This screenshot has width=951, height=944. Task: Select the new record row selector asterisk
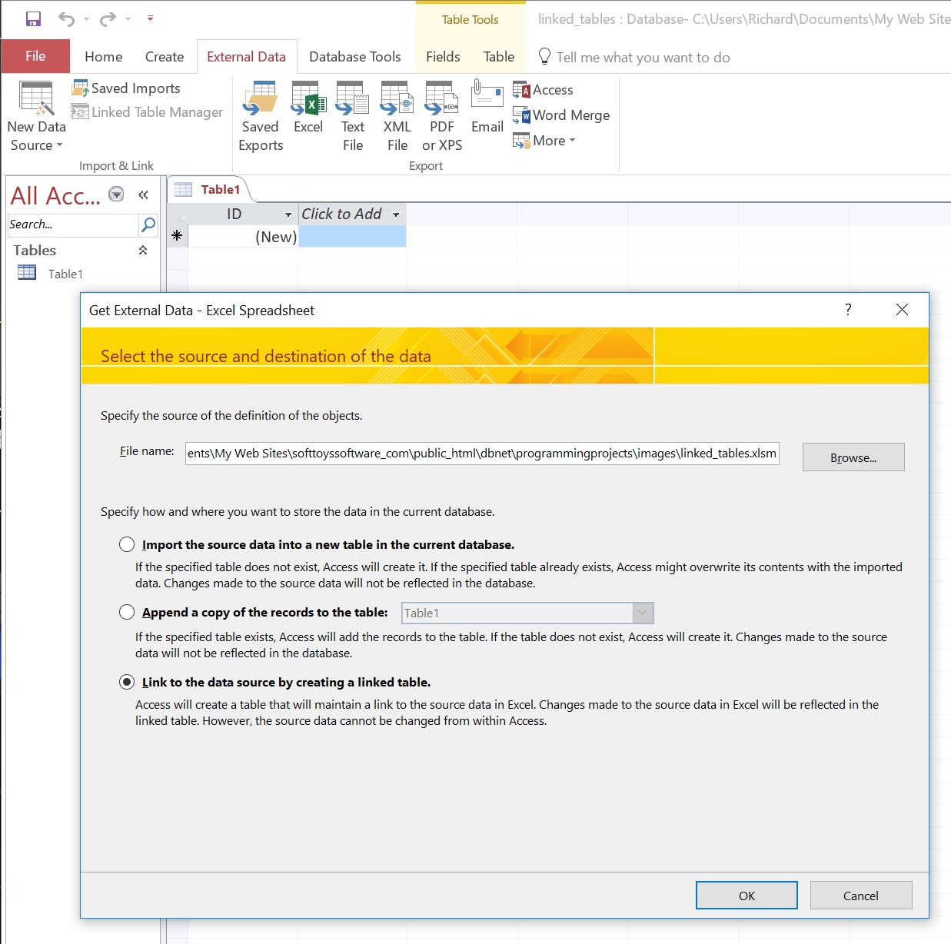(x=177, y=236)
